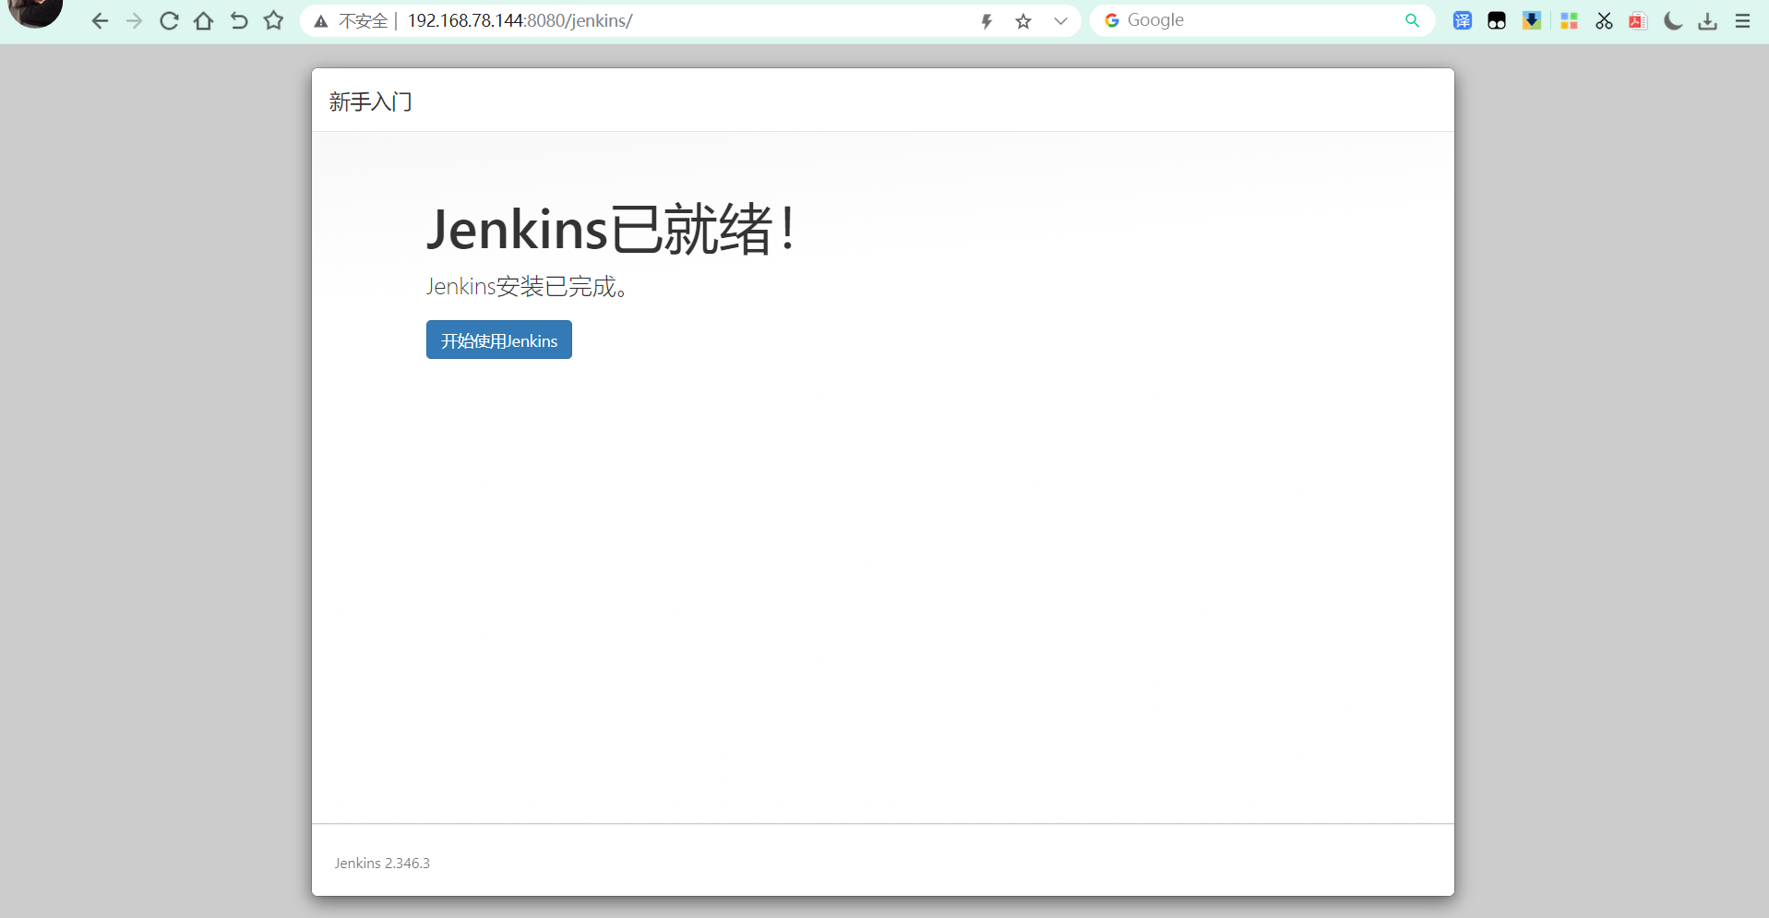Click the scissors screenshot tool icon

pos(1604,20)
